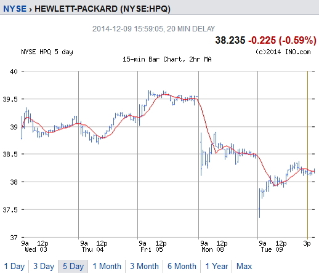Screen dimensions: 319x274
Task: Open the NYSE breadcrumb link
Action: [15, 9]
